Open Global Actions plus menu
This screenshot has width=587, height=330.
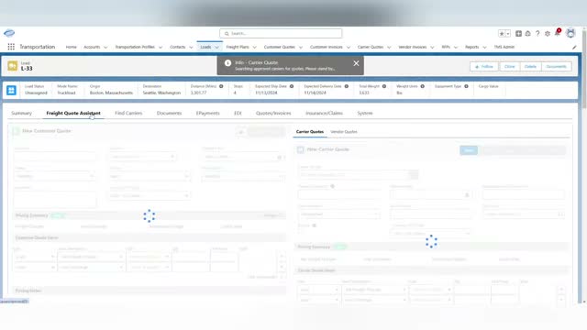pyautogui.click(x=518, y=34)
